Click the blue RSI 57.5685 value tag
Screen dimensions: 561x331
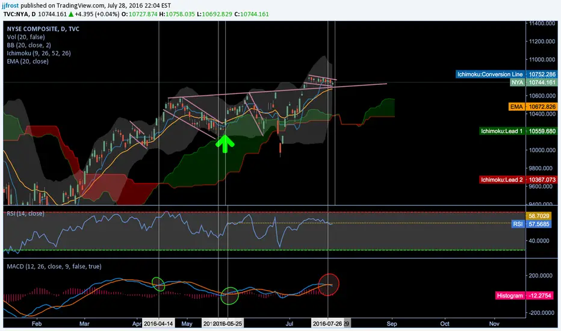tap(532, 224)
